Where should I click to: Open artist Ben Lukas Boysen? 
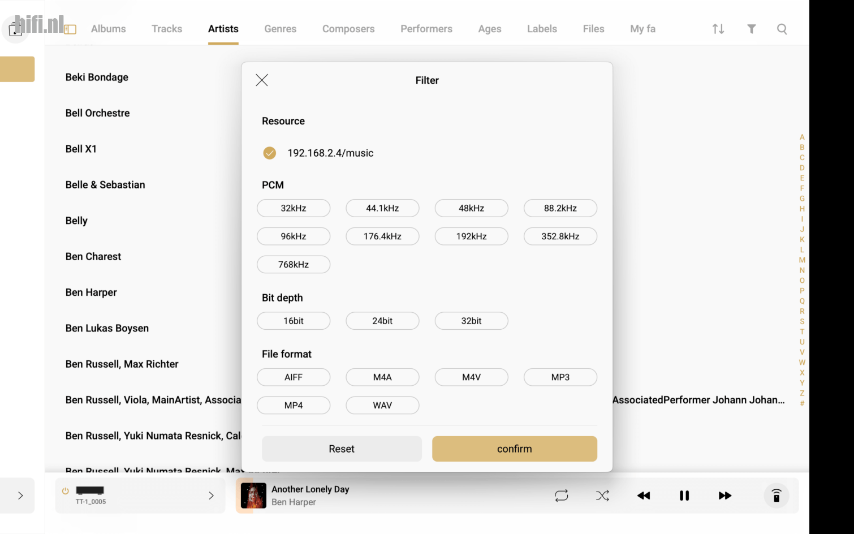pyautogui.click(x=107, y=329)
